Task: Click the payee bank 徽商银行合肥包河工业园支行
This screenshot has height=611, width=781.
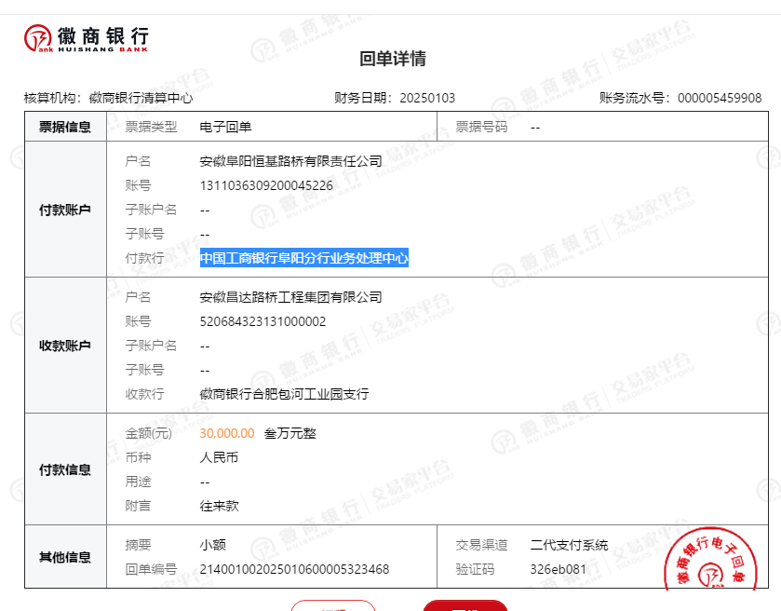Action: (x=284, y=394)
